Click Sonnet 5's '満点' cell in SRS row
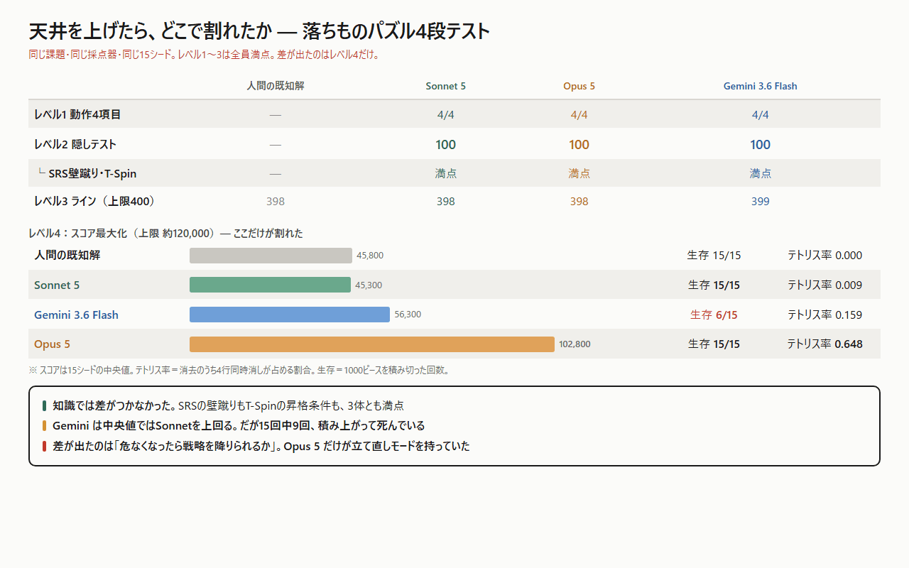Image resolution: width=909 pixels, height=568 pixels. click(446, 173)
